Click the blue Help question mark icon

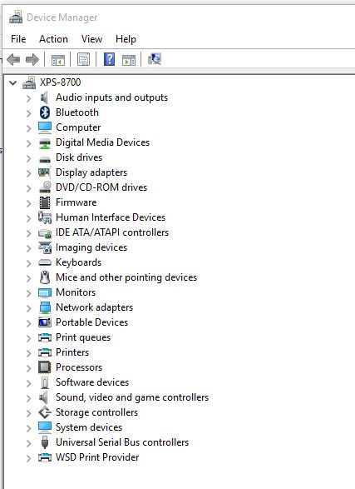pos(109,59)
